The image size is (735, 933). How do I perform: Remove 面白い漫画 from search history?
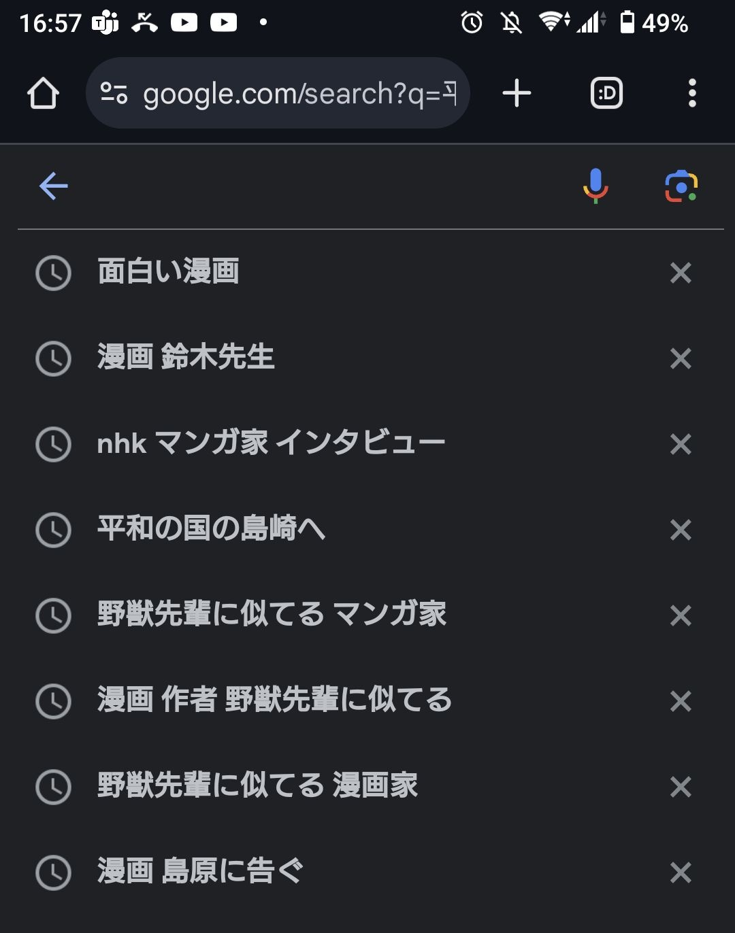(681, 273)
